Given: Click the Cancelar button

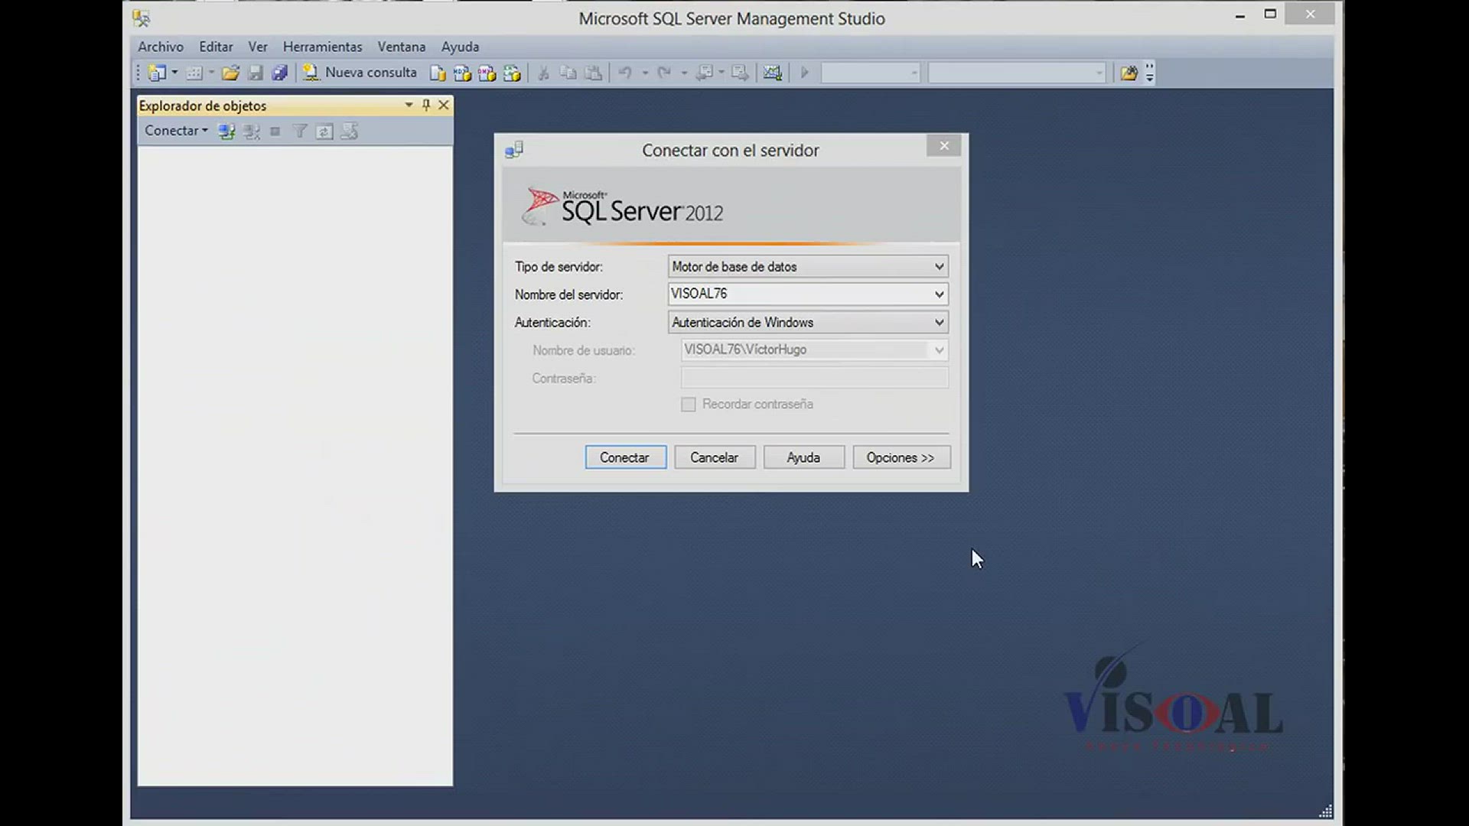Looking at the screenshot, I should pyautogui.click(x=715, y=457).
